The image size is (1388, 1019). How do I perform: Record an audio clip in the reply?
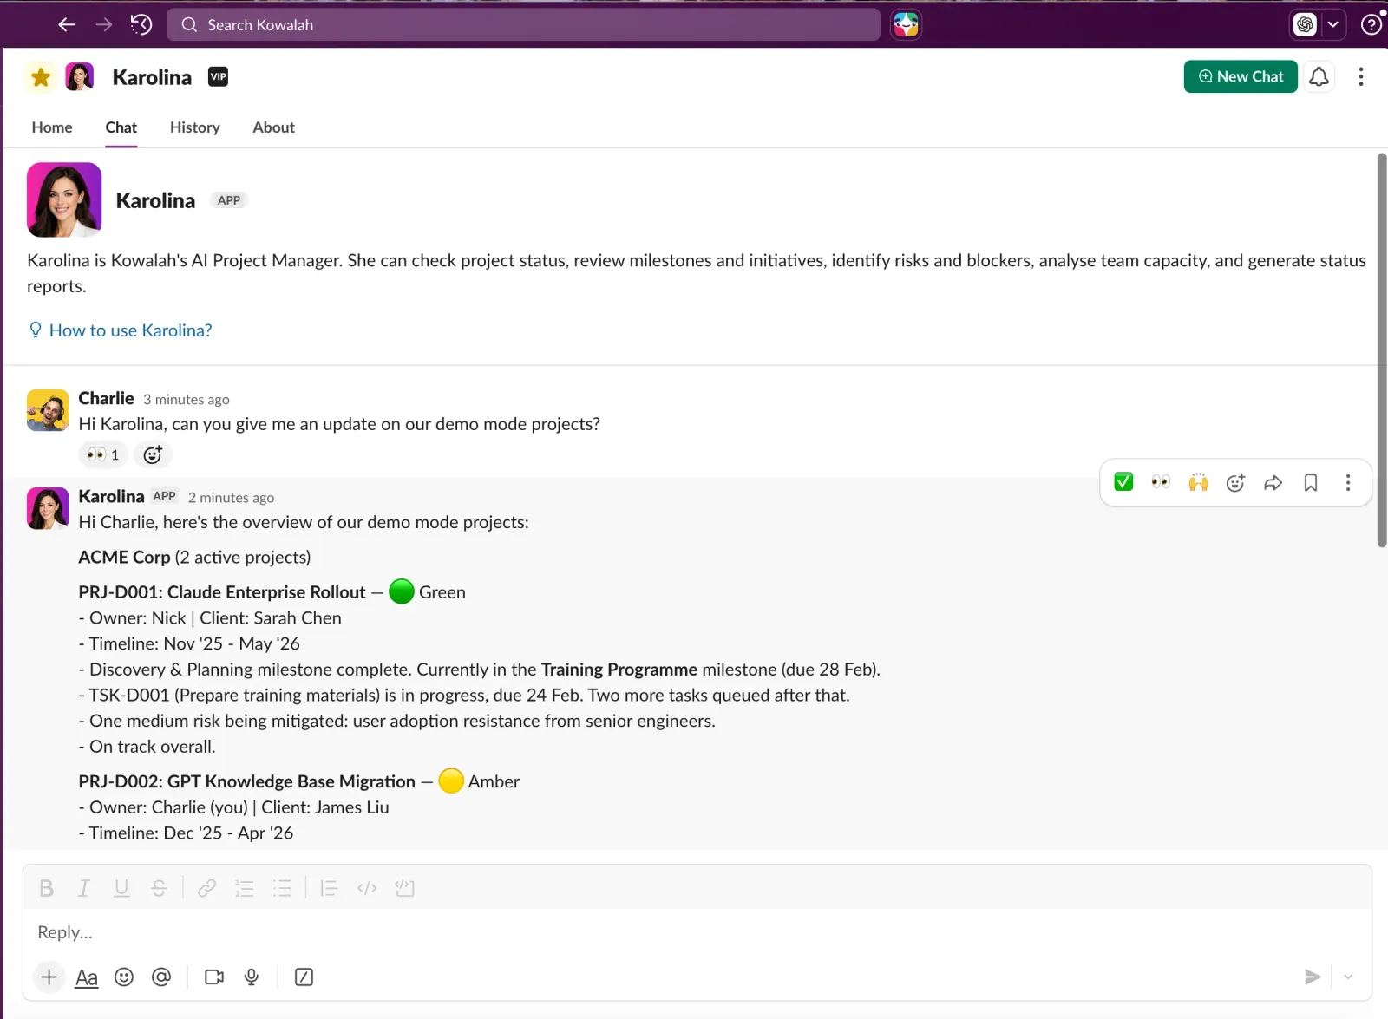251,977
